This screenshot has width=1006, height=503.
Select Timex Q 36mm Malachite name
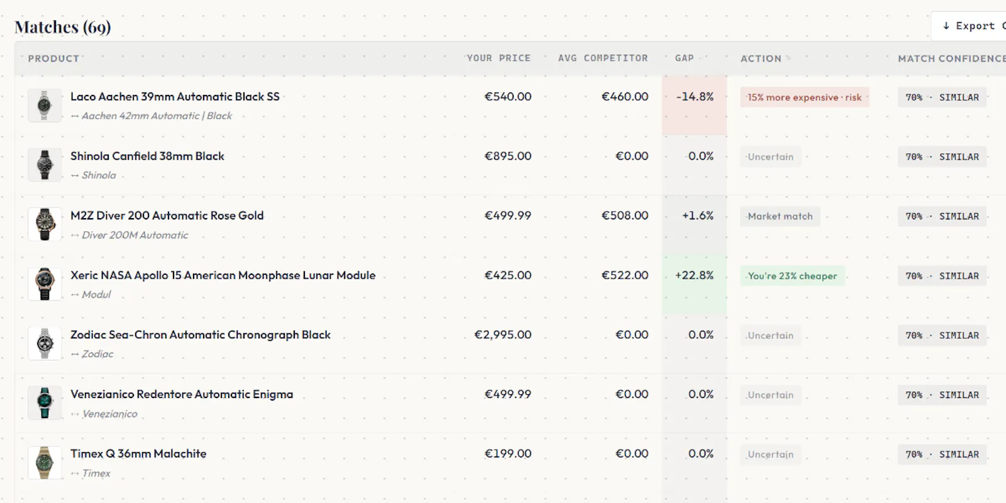tap(138, 453)
